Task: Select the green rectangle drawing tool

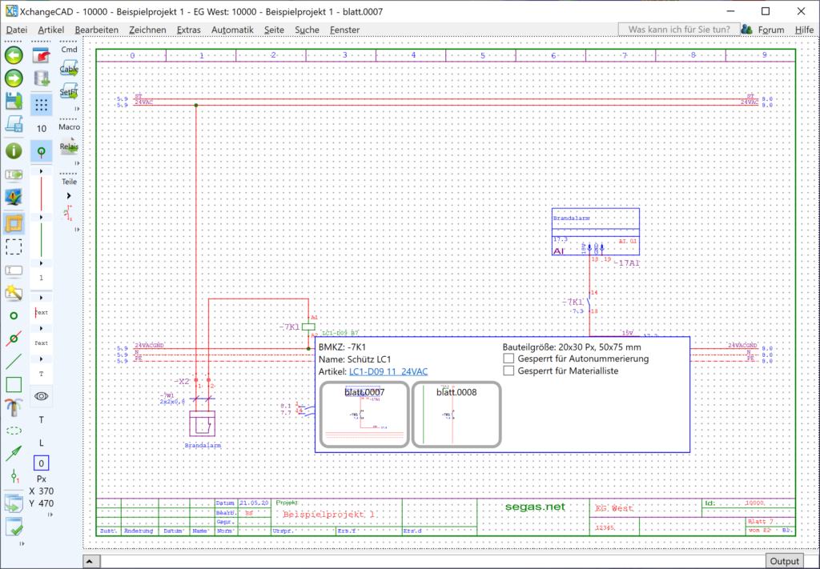Action: (x=14, y=385)
